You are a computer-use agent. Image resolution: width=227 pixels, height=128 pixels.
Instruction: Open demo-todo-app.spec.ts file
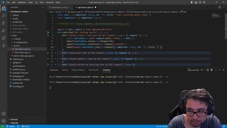click(24, 56)
